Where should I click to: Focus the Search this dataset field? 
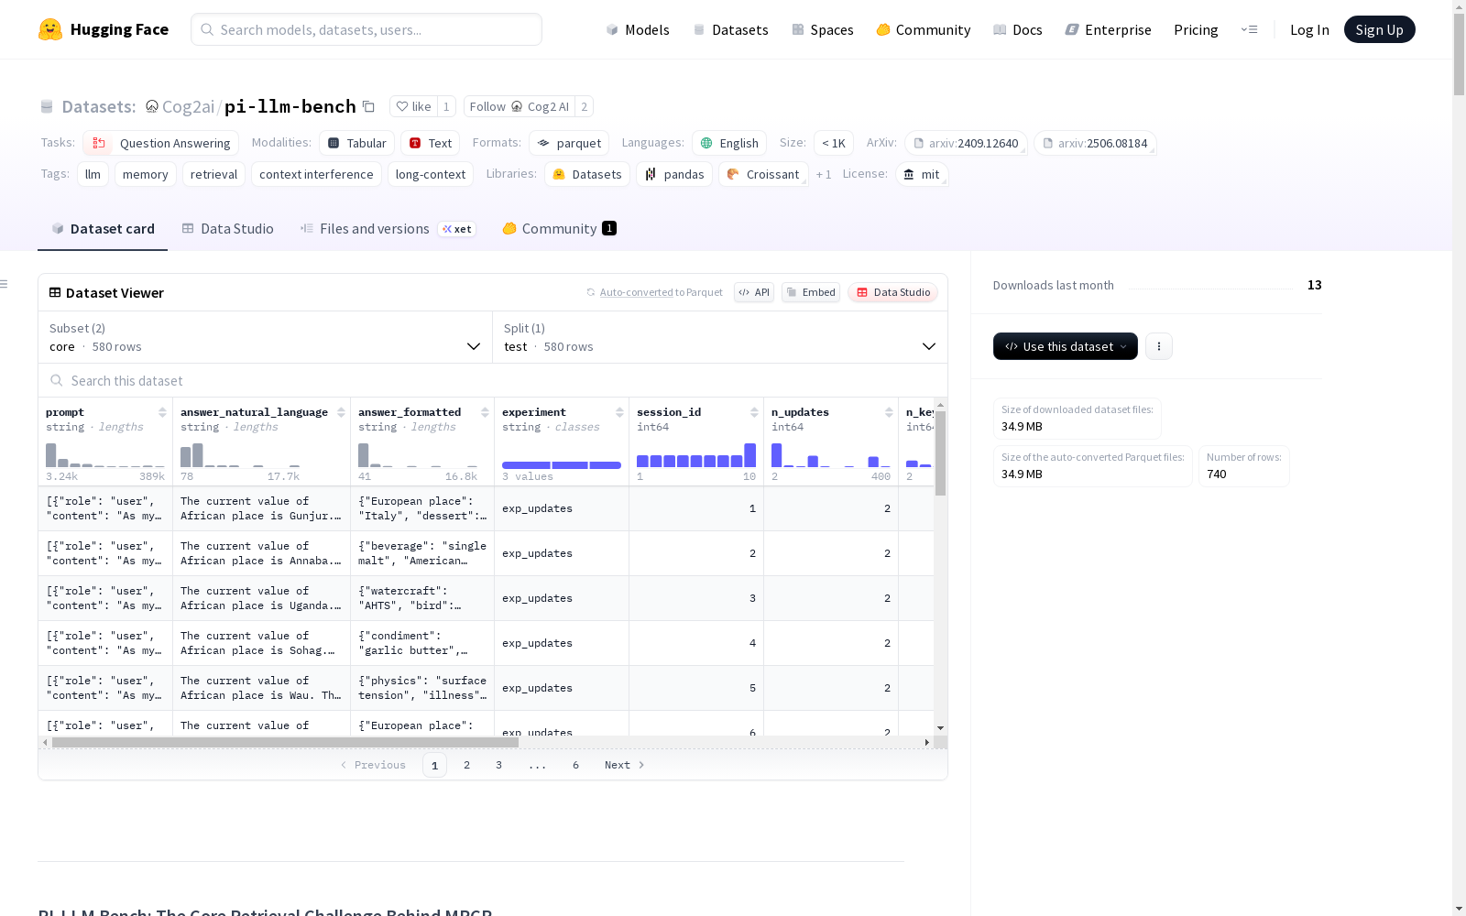493,380
